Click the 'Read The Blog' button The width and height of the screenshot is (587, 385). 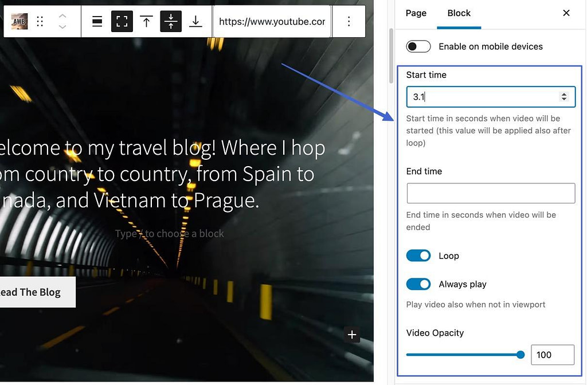click(x=36, y=292)
